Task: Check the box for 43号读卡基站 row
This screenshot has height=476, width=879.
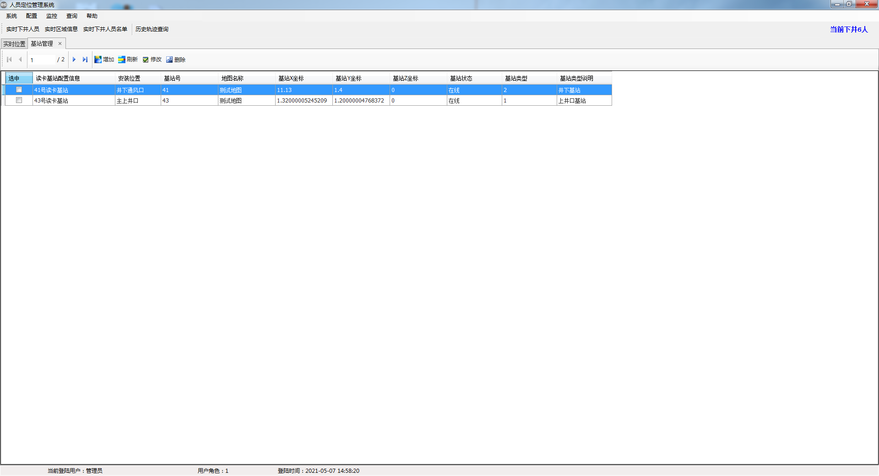Action: [19, 100]
